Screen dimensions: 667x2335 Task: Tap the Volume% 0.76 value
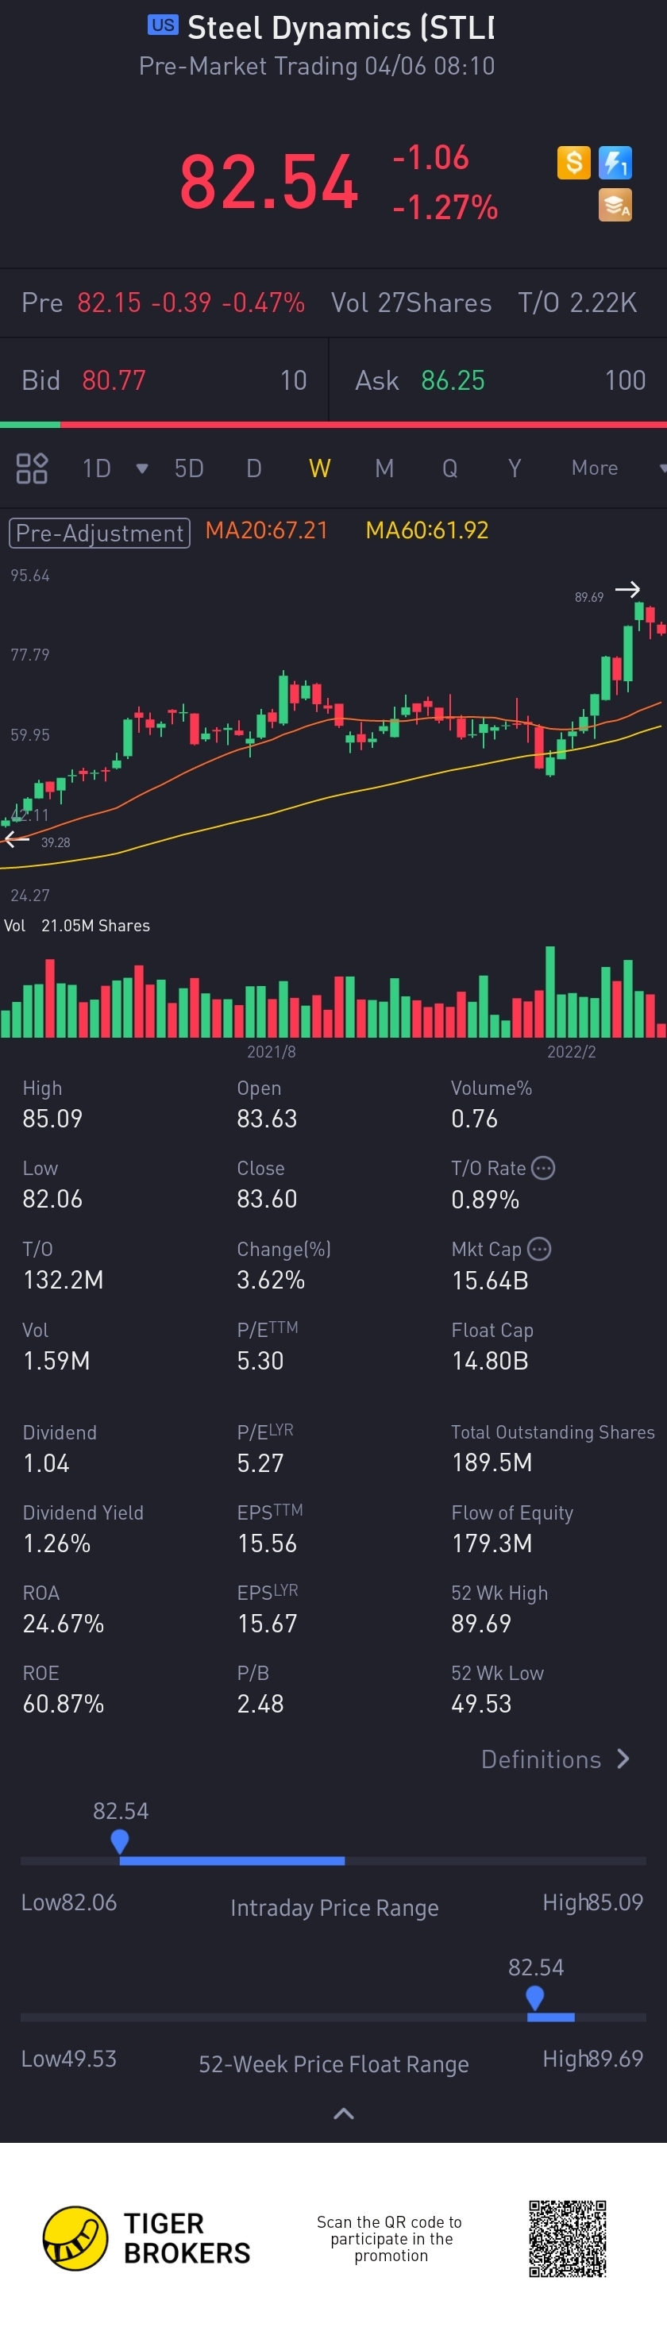click(x=475, y=1119)
